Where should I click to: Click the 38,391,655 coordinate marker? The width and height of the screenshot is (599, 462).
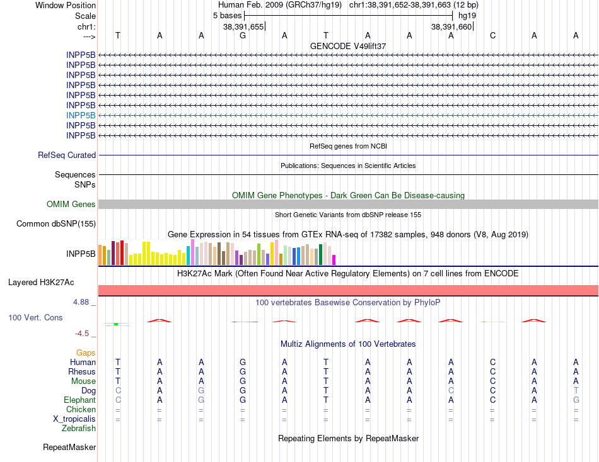coord(243,26)
